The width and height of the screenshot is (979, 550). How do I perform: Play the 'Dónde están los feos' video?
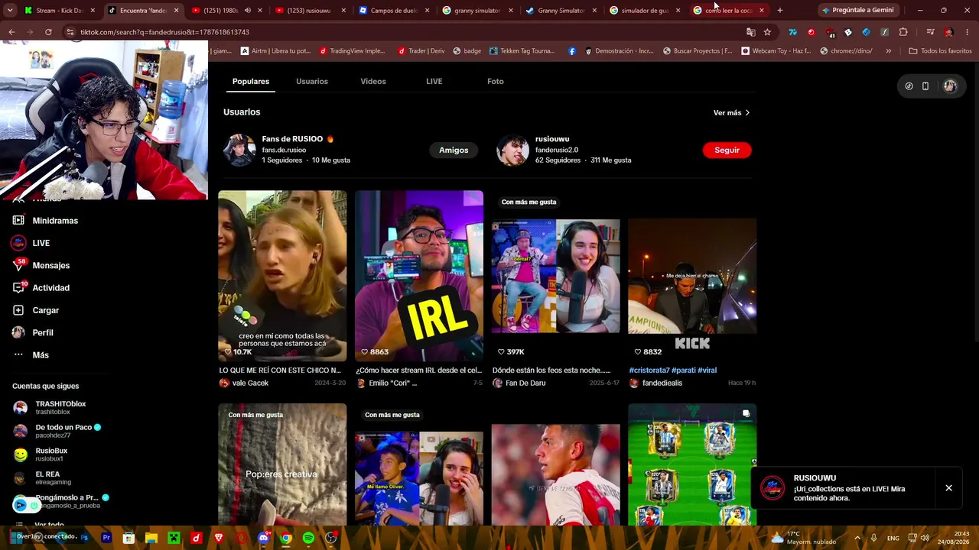pyautogui.click(x=556, y=276)
